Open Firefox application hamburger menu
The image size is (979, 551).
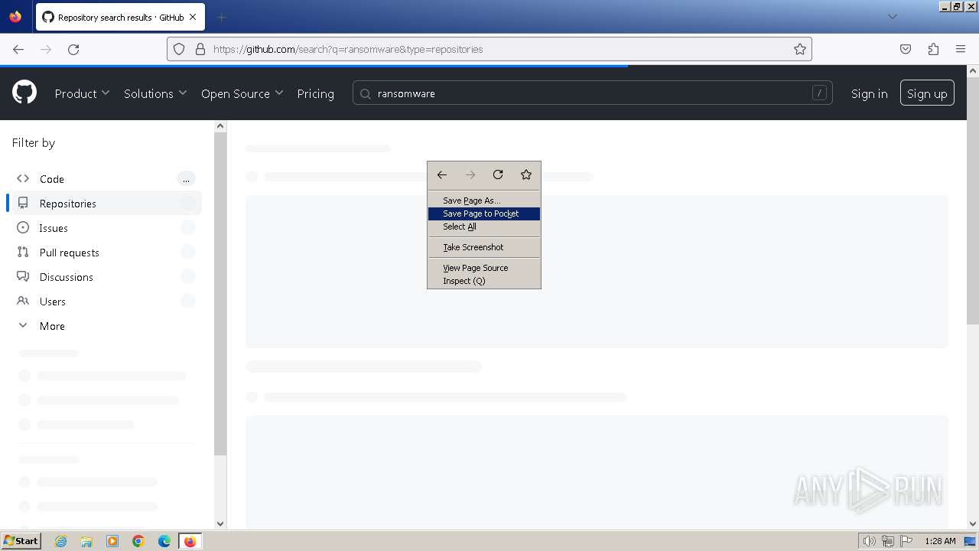click(961, 49)
